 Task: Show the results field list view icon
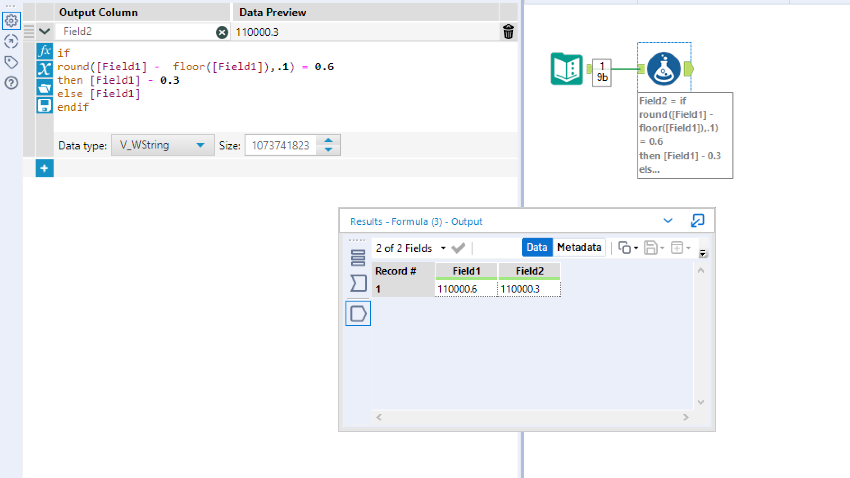[x=358, y=257]
